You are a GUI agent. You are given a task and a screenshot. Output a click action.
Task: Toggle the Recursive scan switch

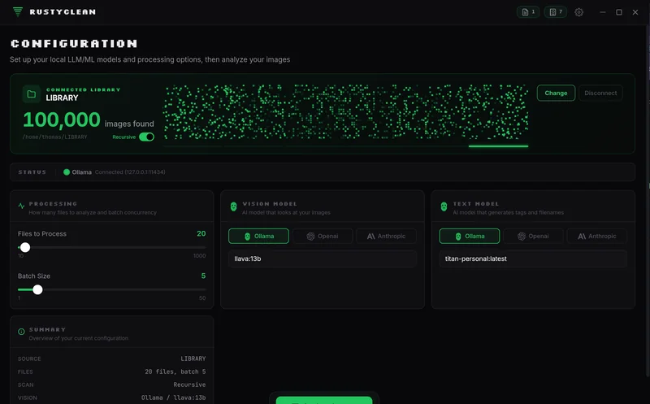(x=146, y=137)
